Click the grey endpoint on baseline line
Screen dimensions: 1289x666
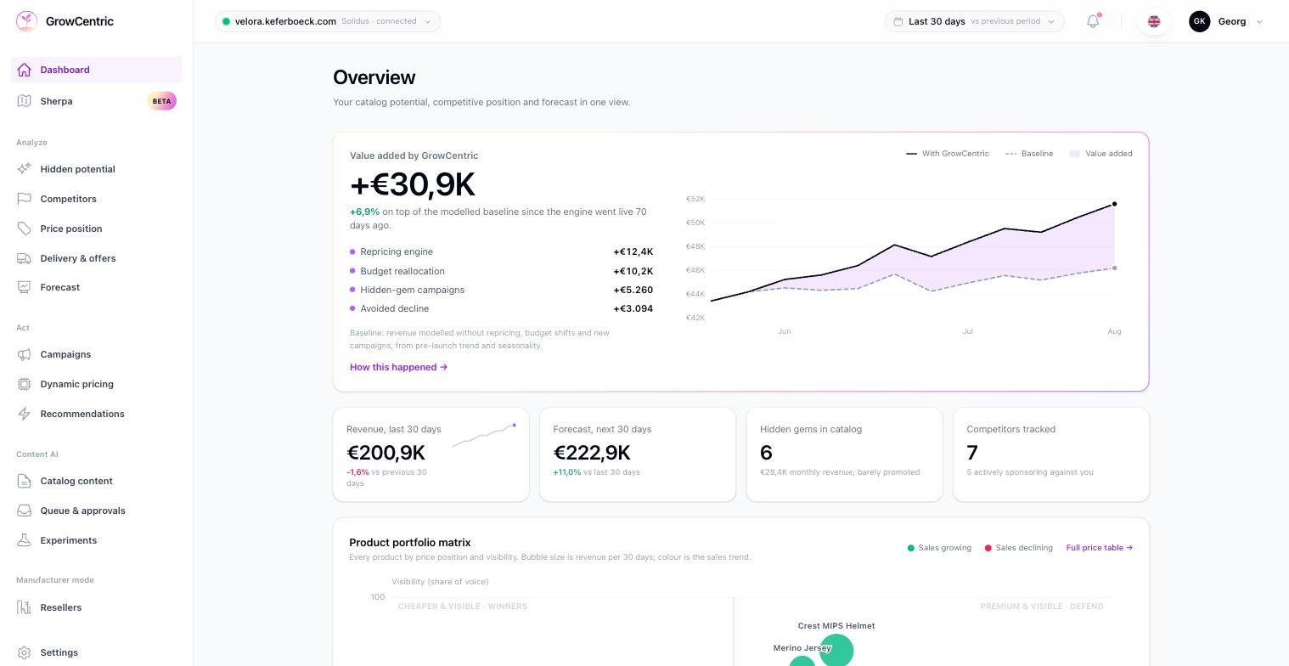pyautogui.click(x=1114, y=268)
